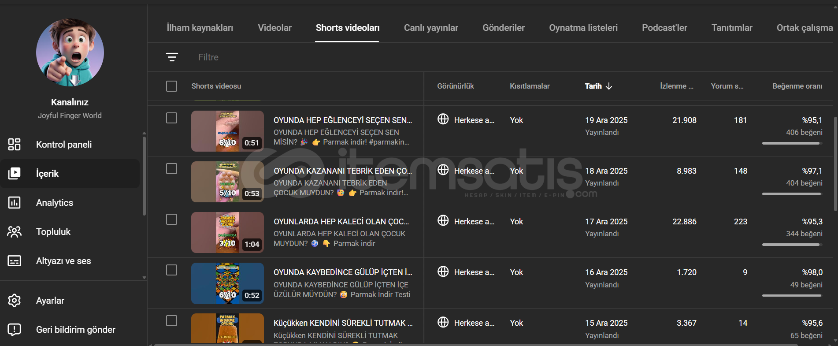Click the like-ratio bar for %98,0 row

pos(792,295)
